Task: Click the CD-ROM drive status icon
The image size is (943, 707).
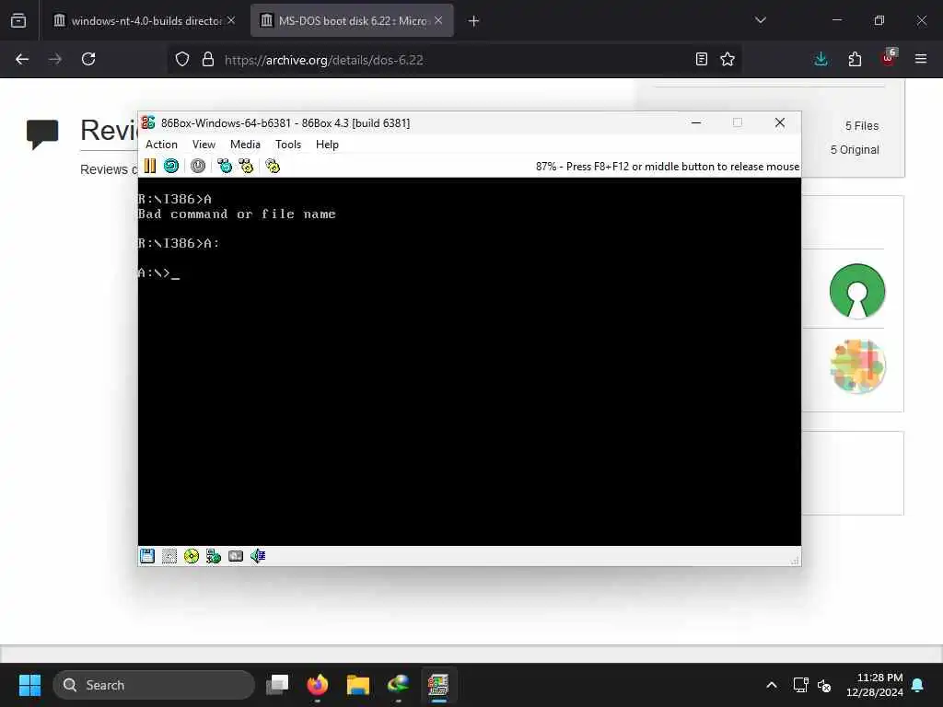Action: coord(192,556)
